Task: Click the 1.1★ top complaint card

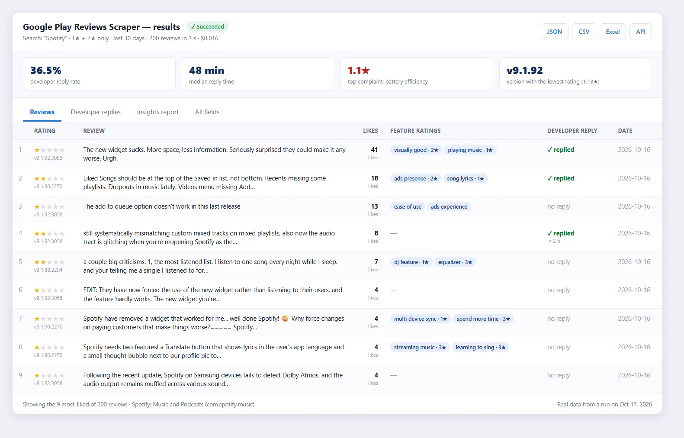Action: pos(417,74)
